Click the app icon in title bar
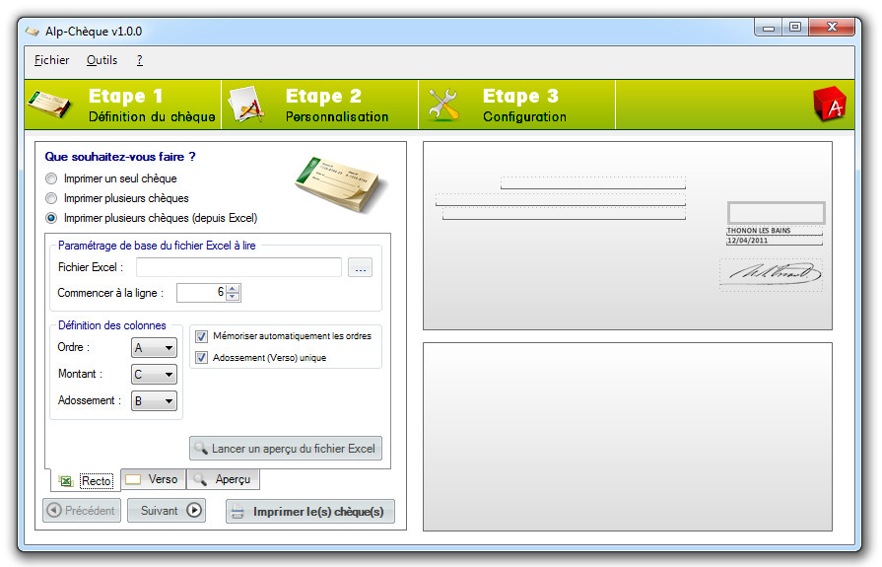 click(32, 32)
